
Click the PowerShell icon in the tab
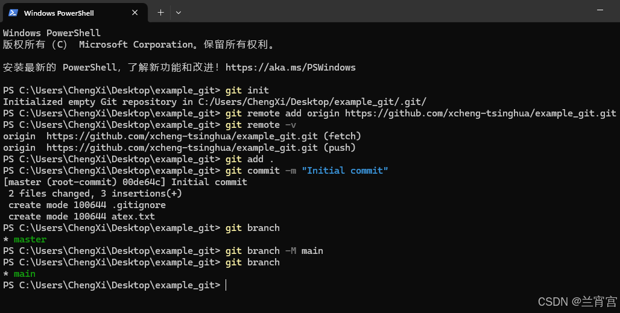click(x=13, y=13)
